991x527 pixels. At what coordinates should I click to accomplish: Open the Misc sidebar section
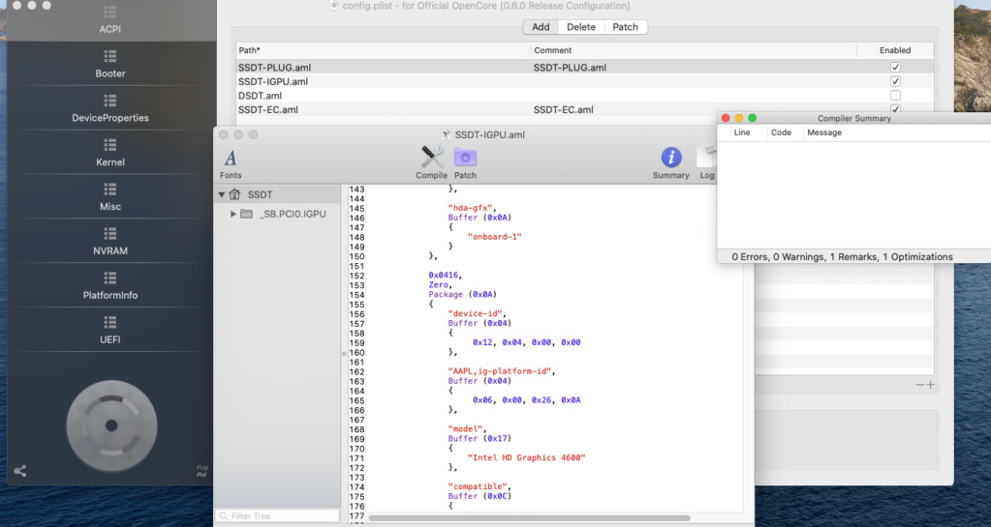click(x=110, y=196)
